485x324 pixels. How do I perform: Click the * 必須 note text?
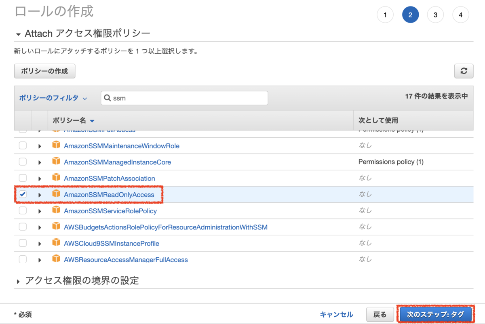pyautogui.click(x=23, y=314)
